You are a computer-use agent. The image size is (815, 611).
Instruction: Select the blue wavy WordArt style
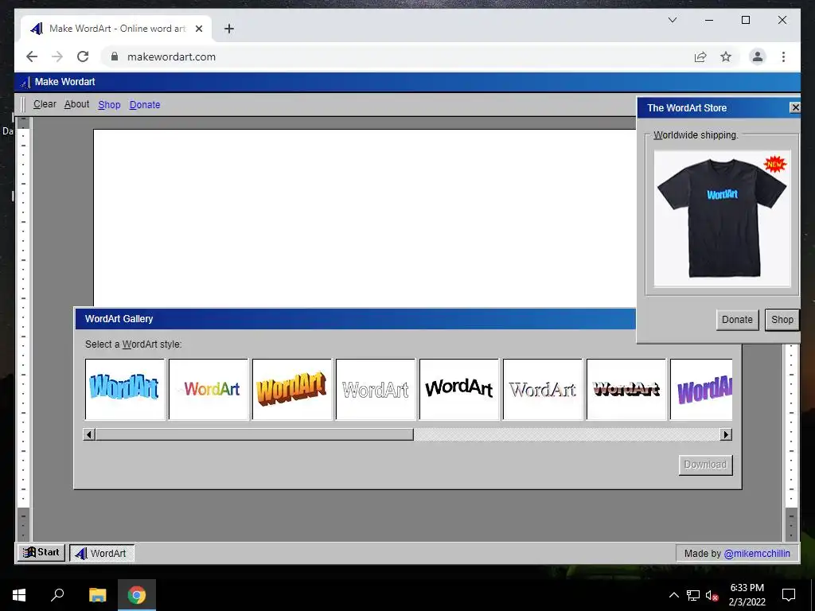(125, 389)
